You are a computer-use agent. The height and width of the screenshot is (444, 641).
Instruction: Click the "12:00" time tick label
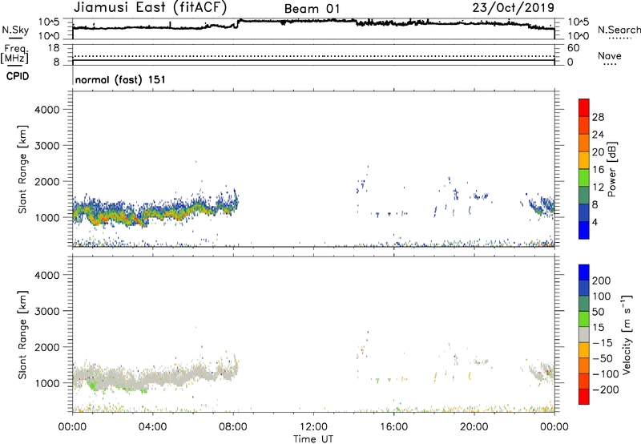tap(313, 427)
